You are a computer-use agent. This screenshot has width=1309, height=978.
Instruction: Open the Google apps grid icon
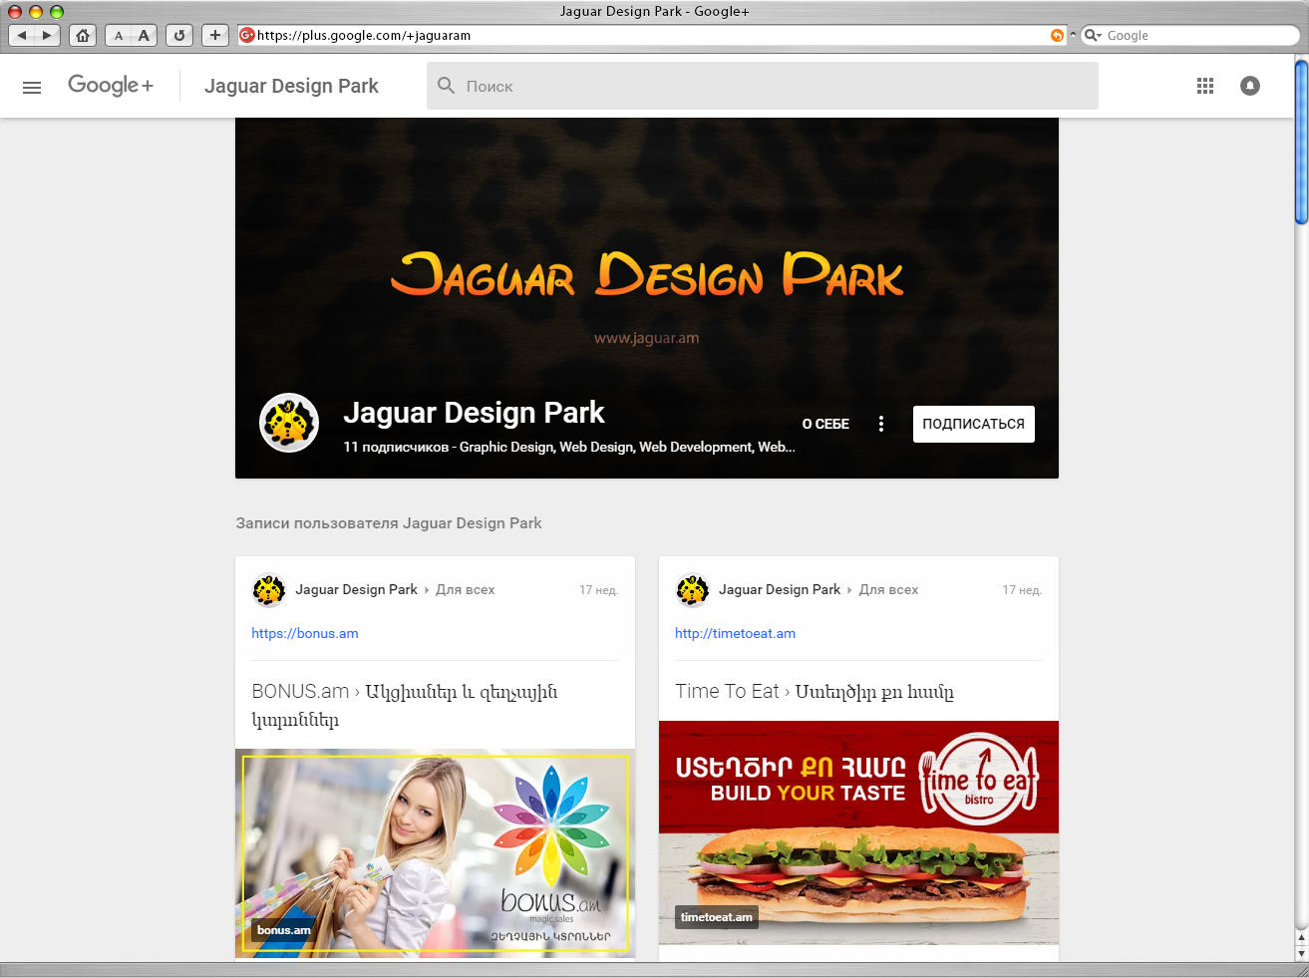pos(1205,86)
